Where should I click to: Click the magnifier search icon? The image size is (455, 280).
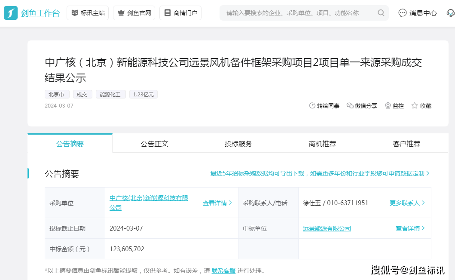click(381, 13)
